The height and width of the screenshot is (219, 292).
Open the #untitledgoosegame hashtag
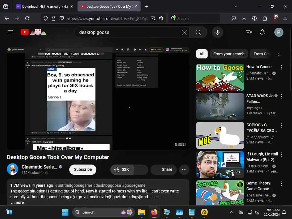(x=74, y=185)
